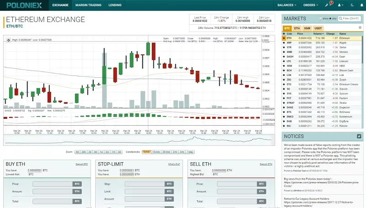
Task: Open markets panel gear settings
Action: click(x=360, y=27)
